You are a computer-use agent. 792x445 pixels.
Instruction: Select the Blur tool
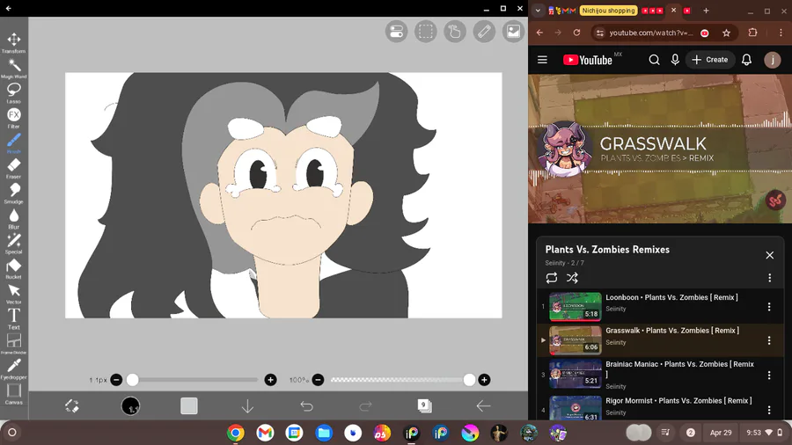pos(13,218)
